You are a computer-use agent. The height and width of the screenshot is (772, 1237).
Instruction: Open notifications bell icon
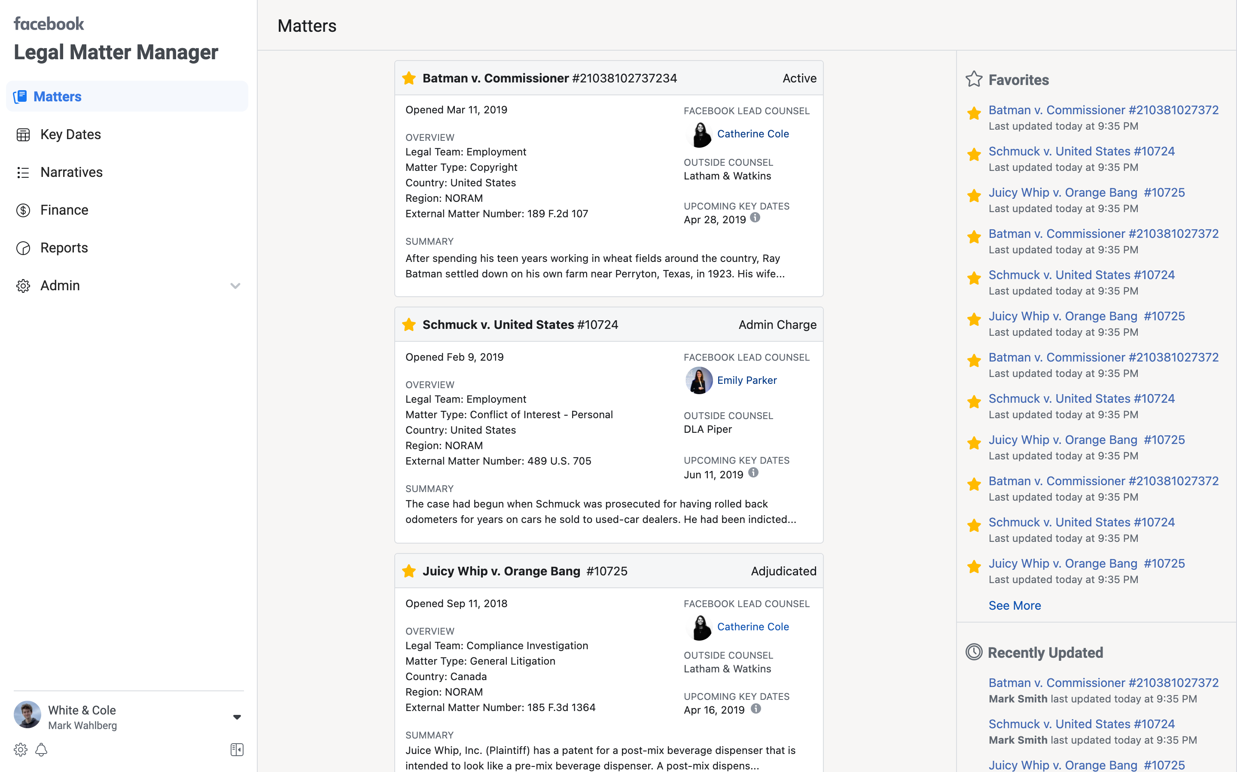coord(41,750)
